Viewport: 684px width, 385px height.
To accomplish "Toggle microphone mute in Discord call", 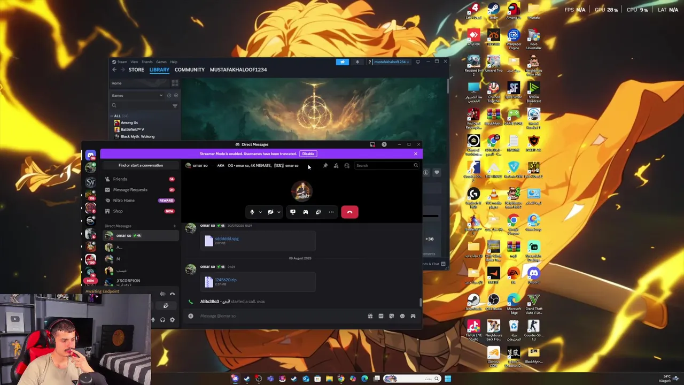I will pyautogui.click(x=252, y=212).
